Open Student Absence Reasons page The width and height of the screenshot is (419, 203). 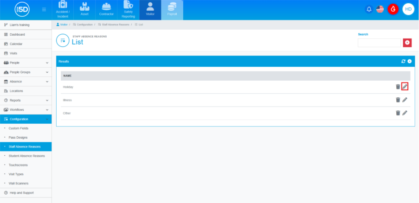[x=26, y=156]
